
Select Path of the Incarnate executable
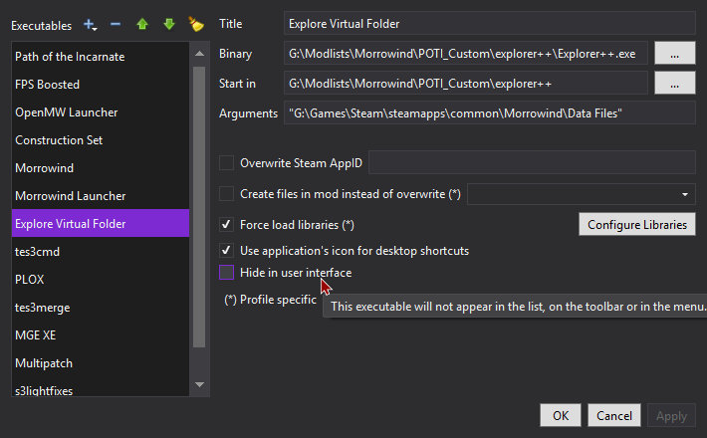[101, 57]
